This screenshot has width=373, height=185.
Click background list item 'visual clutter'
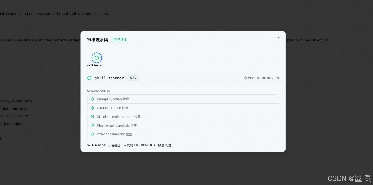pos(22,101)
